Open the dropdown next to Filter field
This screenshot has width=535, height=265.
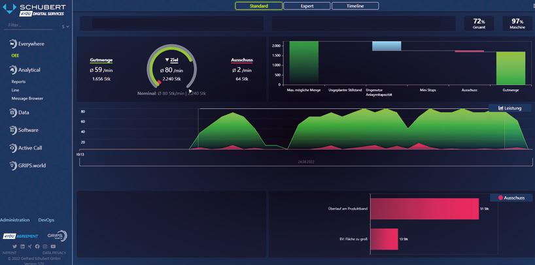pos(65,26)
